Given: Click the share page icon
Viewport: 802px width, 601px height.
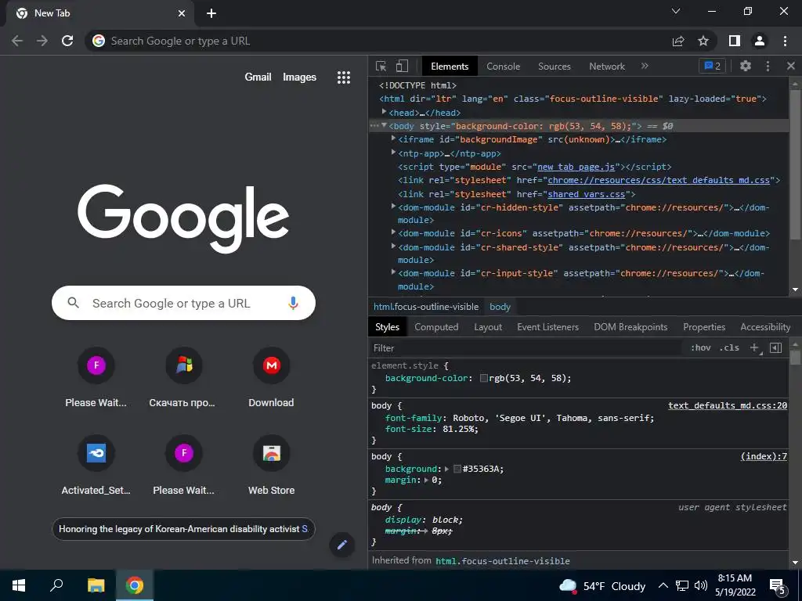Looking at the screenshot, I should coord(678,41).
